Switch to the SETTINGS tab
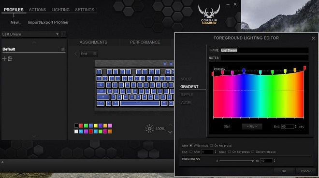The width and height of the screenshot is (319, 178). tap(85, 10)
